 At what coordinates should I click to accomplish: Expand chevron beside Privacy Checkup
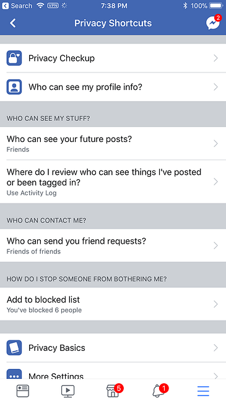click(x=215, y=58)
